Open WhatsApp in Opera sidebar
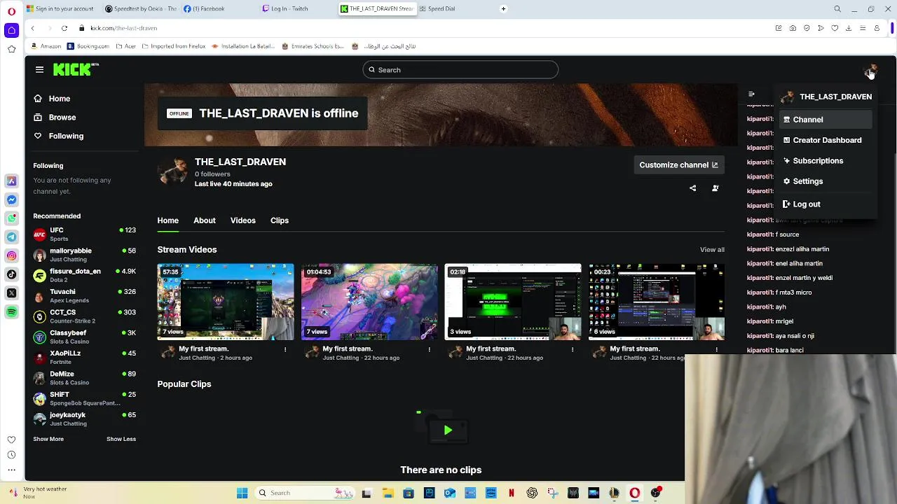The image size is (897, 504). (11, 218)
